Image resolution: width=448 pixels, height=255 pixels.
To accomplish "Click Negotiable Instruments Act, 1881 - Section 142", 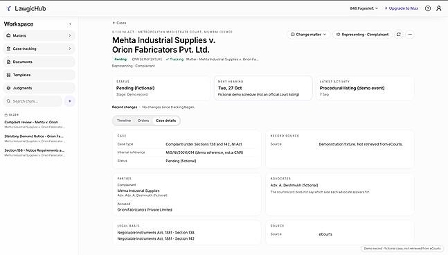I will click(x=156, y=238).
